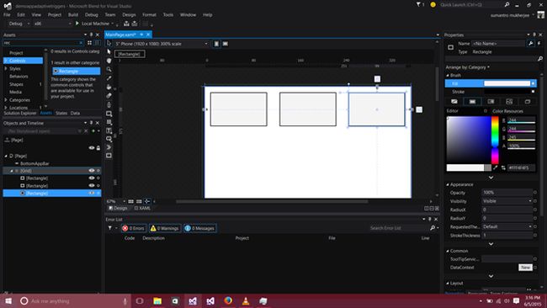Screen dimensions: 547x308
Task: Open VLC from Windows taskbar
Action: (246, 300)
